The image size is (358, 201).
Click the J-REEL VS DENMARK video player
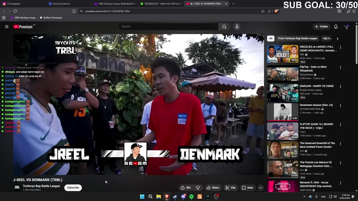tap(138, 105)
